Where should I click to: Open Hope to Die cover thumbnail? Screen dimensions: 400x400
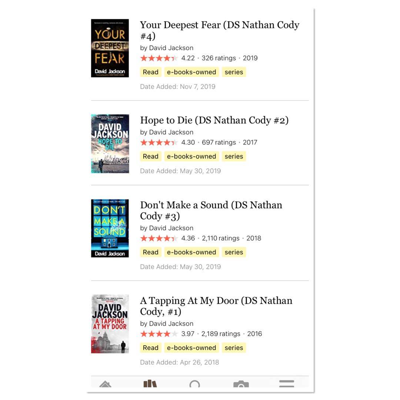110,144
